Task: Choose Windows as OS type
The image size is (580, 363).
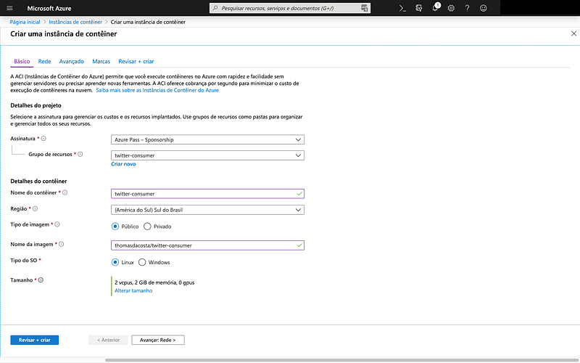Action: [142, 262]
